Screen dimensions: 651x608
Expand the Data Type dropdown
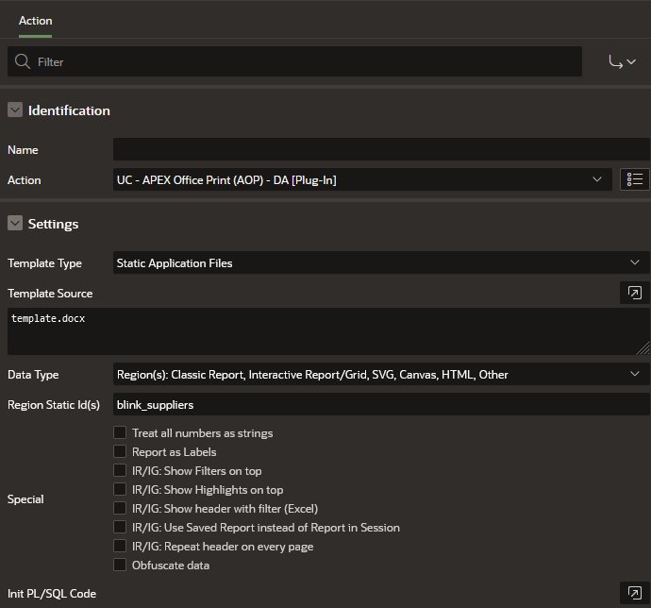point(380,375)
